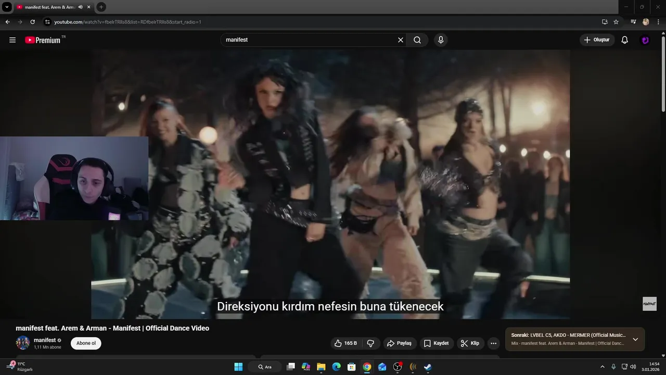Show hidden system tray icons

[603, 367]
